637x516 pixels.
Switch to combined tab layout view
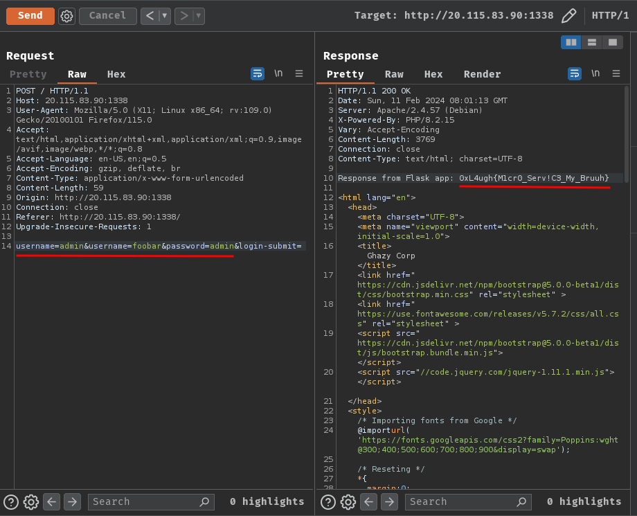(x=613, y=42)
